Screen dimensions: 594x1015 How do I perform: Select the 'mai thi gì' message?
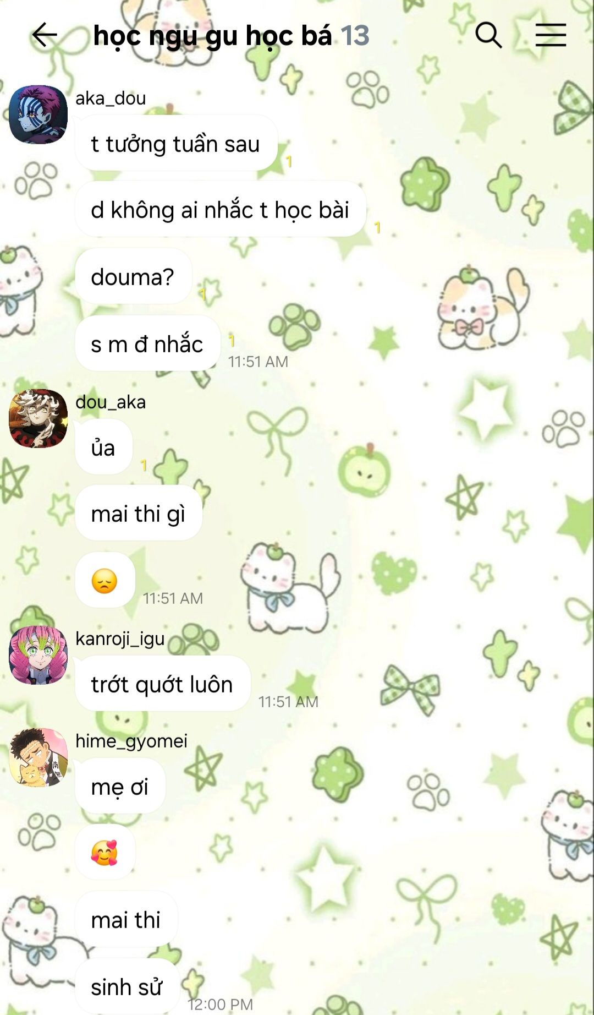(x=139, y=513)
